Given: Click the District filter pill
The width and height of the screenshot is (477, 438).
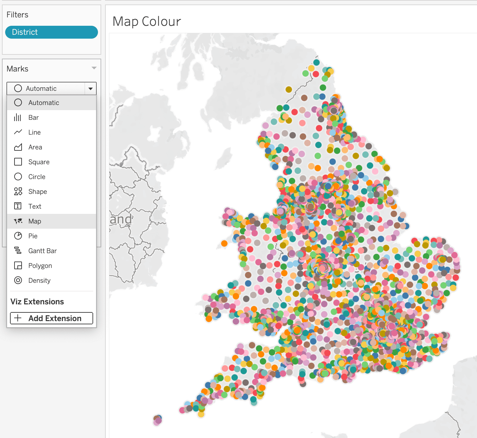Looking at the screenshot, I should 52,32.
